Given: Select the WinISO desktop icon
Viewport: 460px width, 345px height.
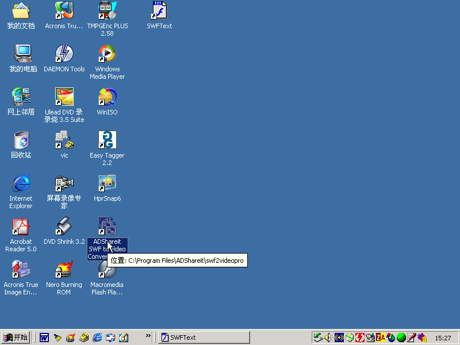Looking at the screenshot, I should pos(107,97).
